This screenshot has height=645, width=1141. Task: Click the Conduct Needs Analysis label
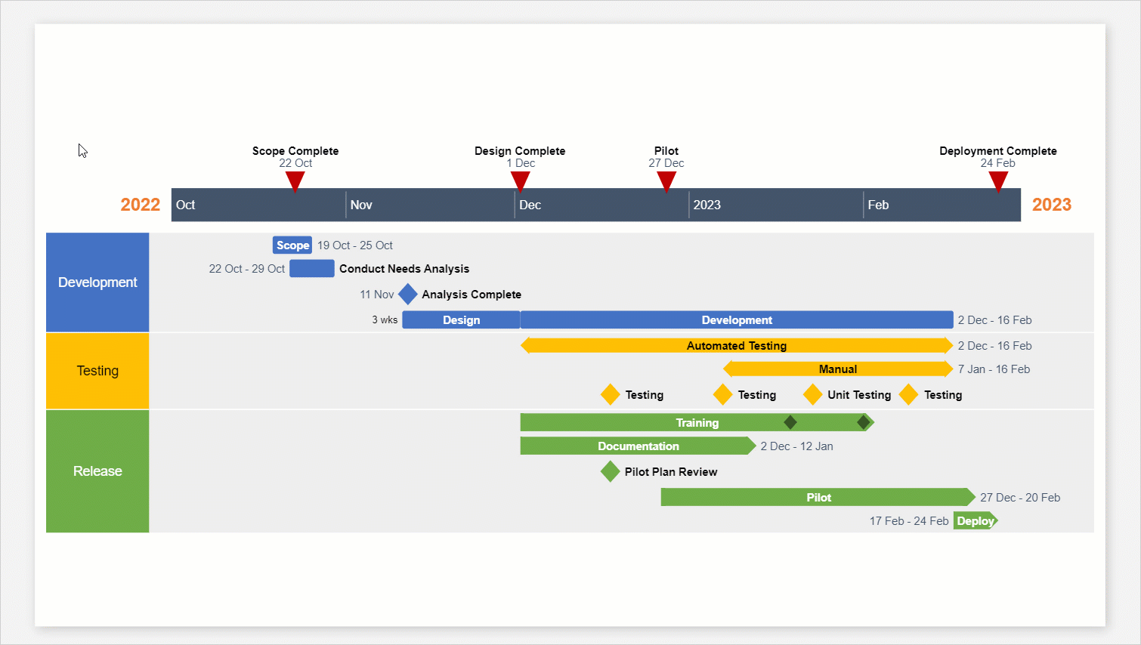coord(404,268)
